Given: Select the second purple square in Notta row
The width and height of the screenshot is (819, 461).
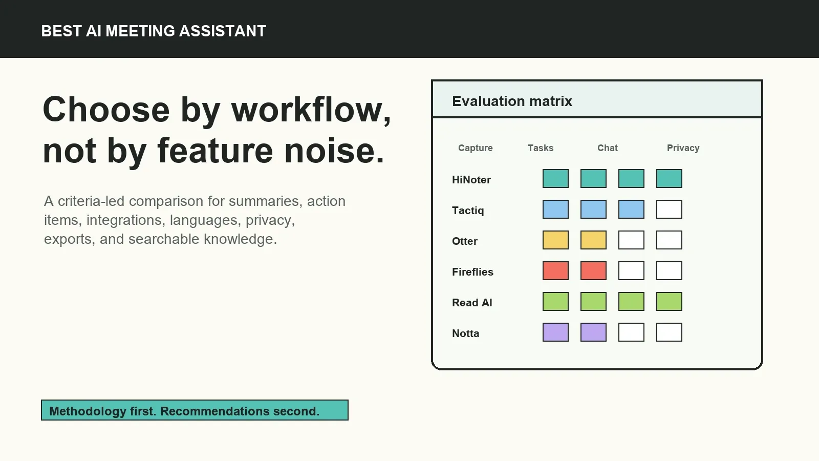Looking at the screenshot, I should point(593,332).
